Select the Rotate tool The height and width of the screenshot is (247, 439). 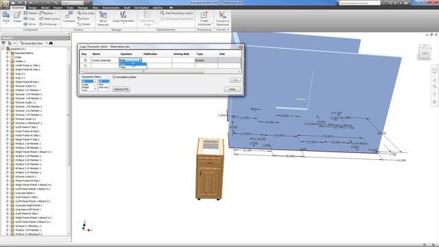pyautogui.click(x=84, y=24)
